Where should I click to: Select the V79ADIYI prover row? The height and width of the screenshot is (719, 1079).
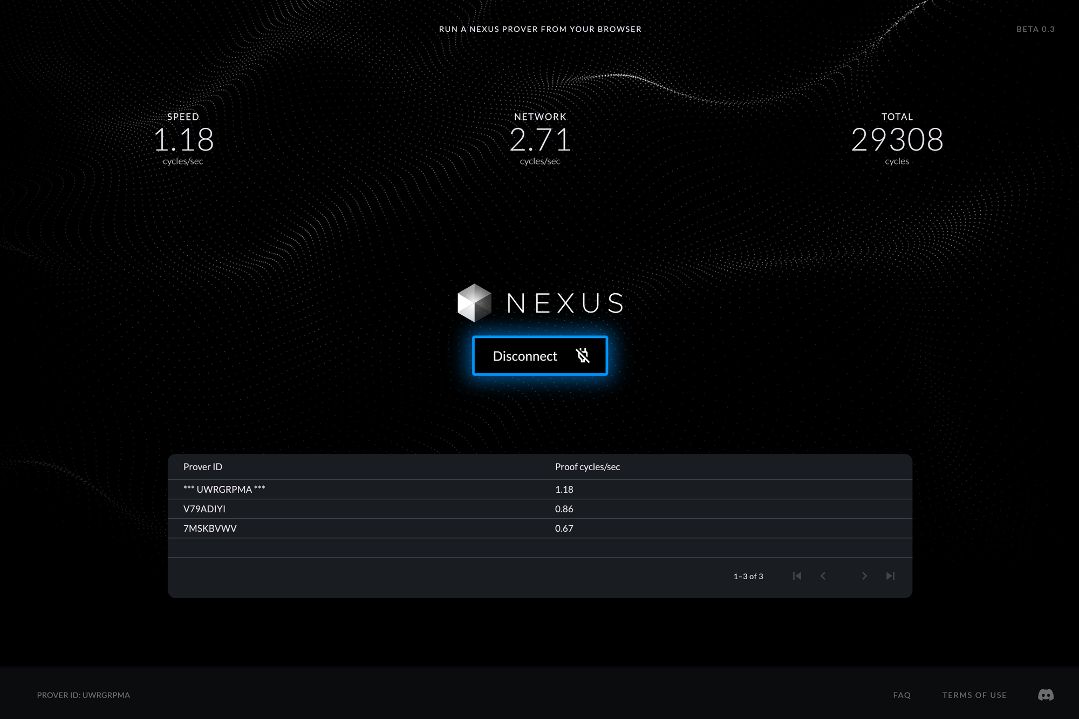tap(205, 508)
